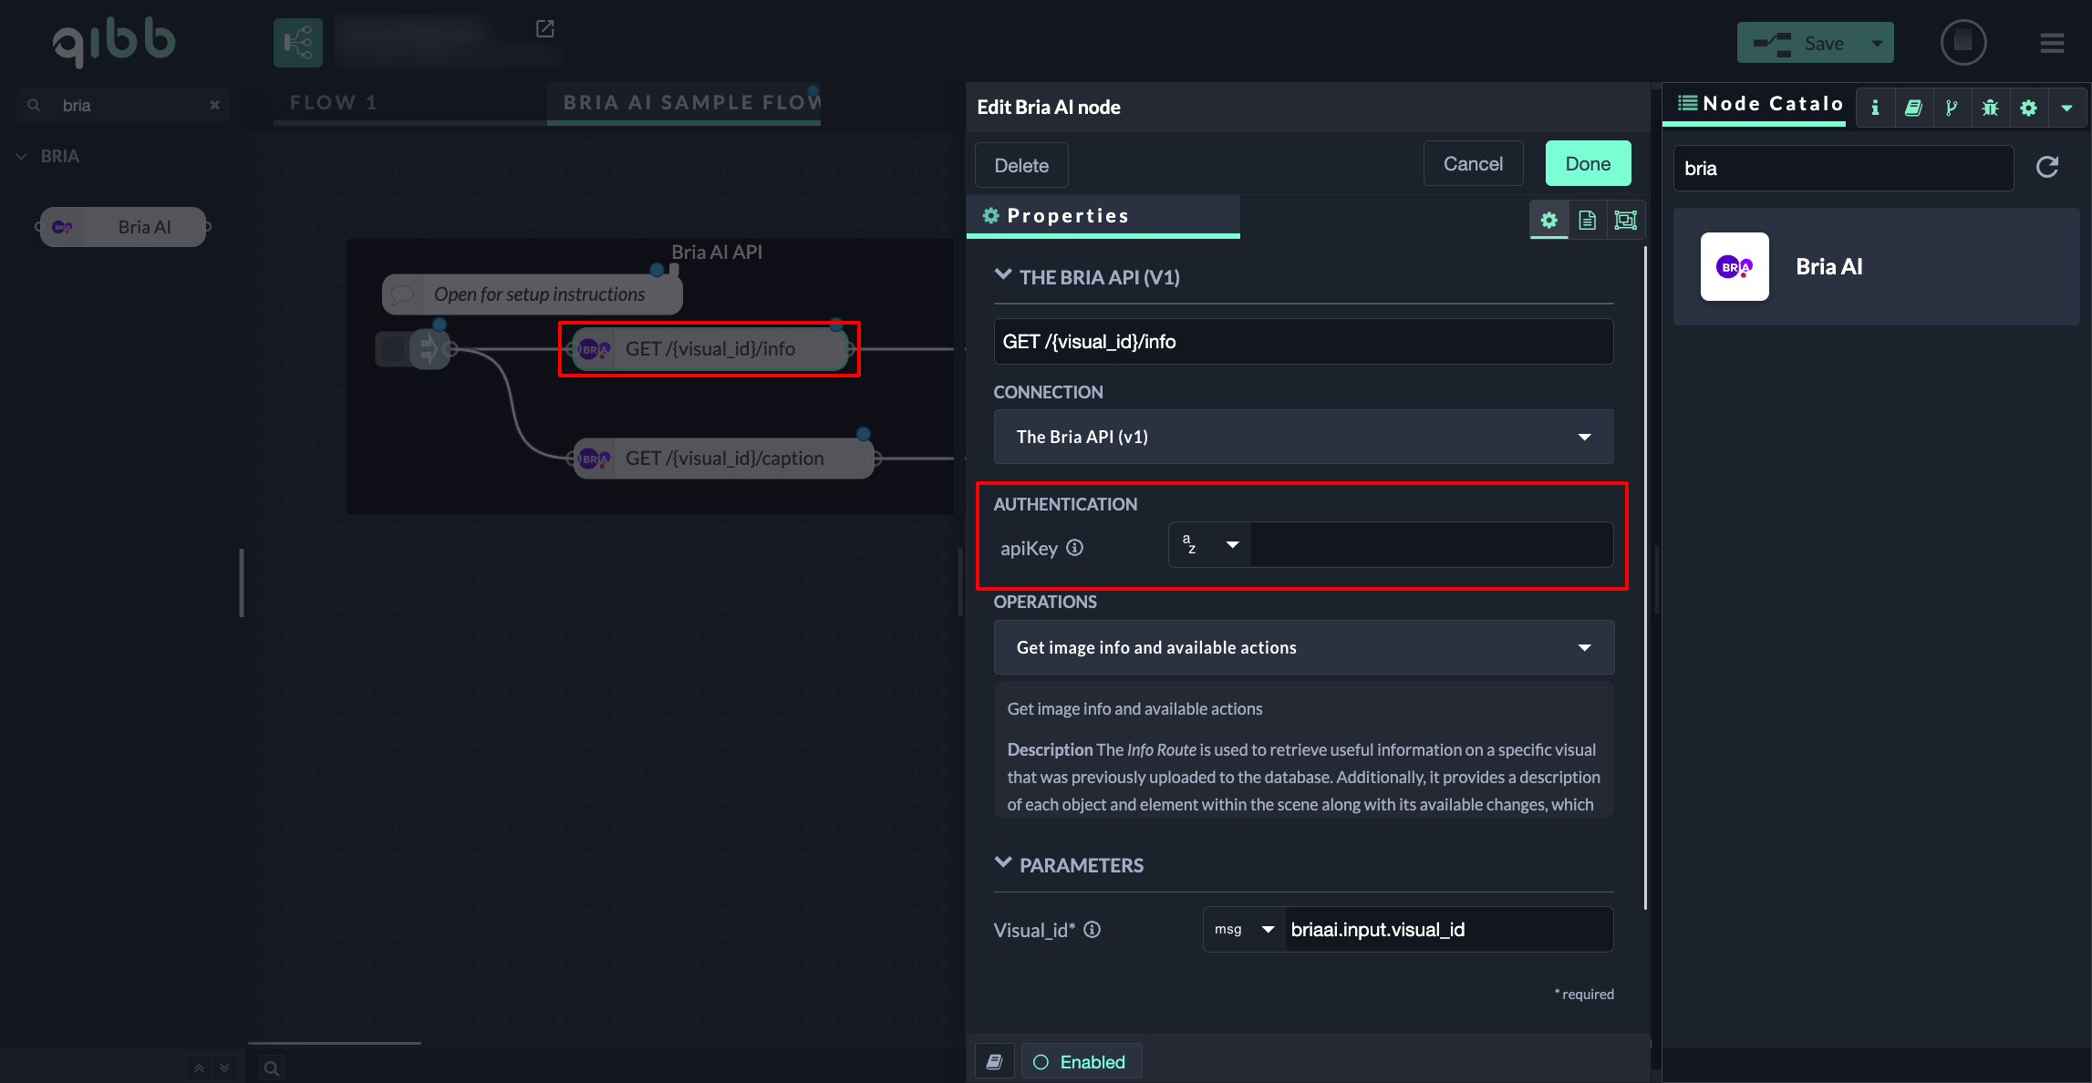The image size is (2092, 1083).
Task: Toggle the Enabled node state
Action: coord(1081,1062)
